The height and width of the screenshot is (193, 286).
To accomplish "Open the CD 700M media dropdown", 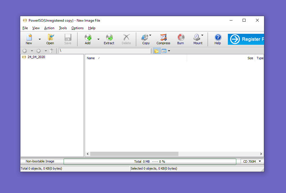I will (x=252, y=162).
